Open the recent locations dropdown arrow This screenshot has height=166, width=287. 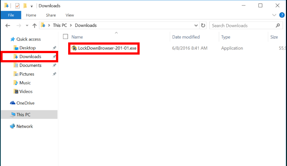27,25
